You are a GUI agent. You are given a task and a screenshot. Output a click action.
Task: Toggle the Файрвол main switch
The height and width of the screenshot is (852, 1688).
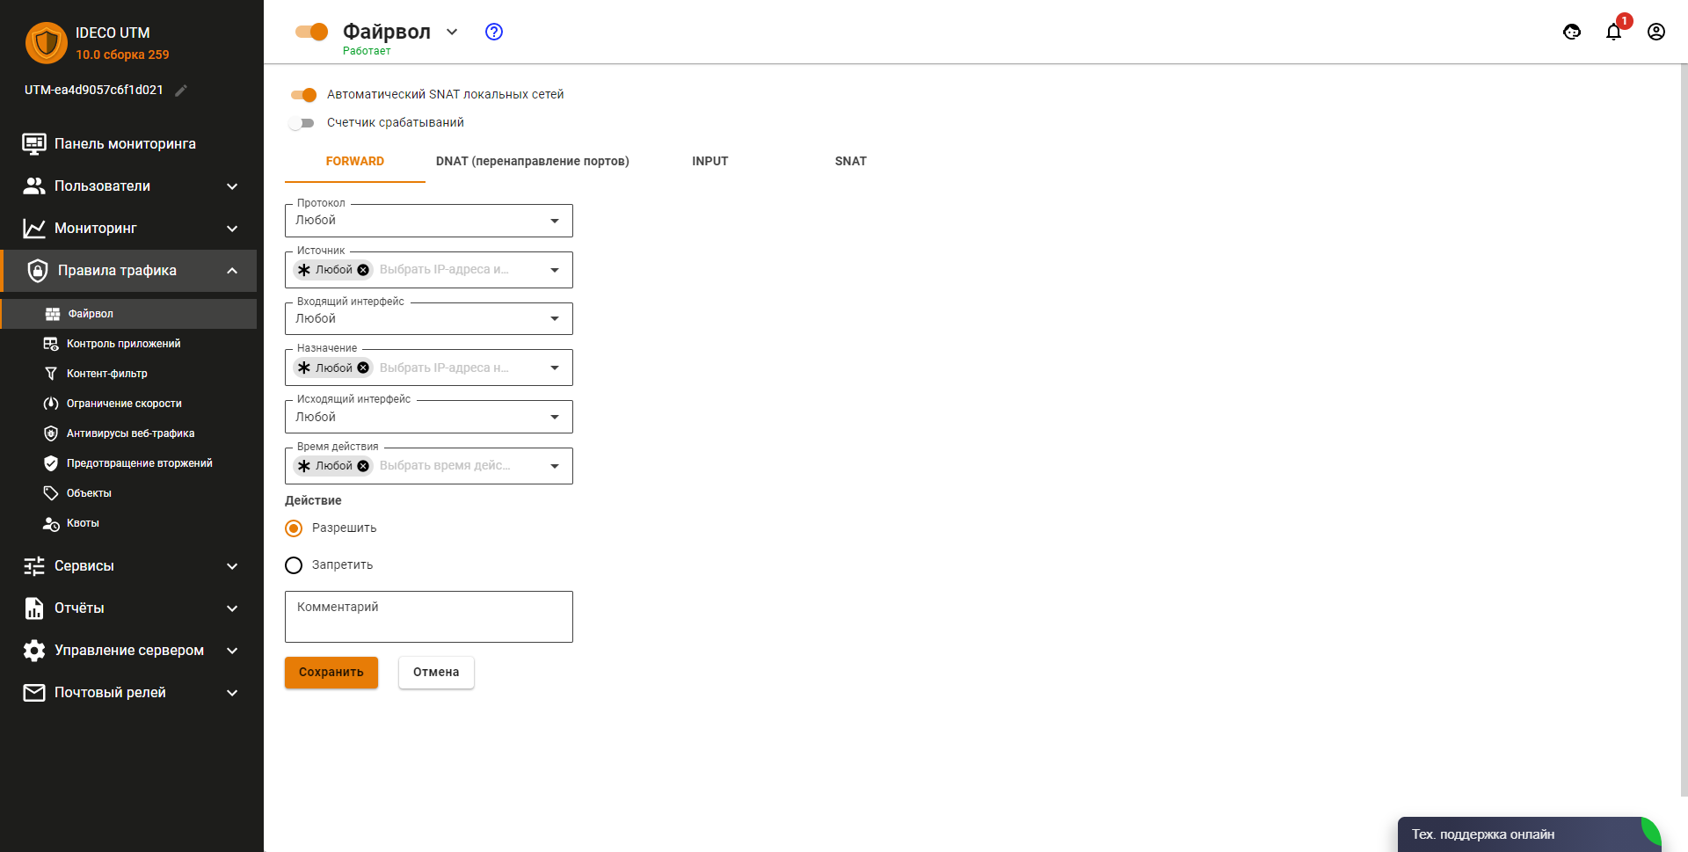coord(312,32)
